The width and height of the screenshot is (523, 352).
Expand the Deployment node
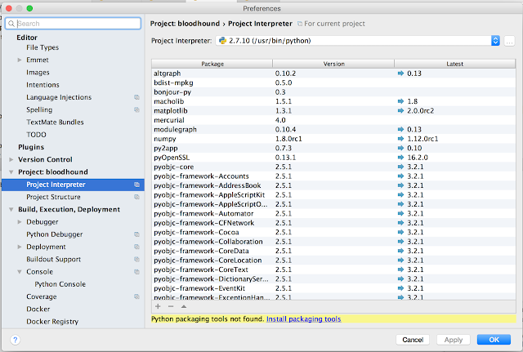click(x=20, y=247)
